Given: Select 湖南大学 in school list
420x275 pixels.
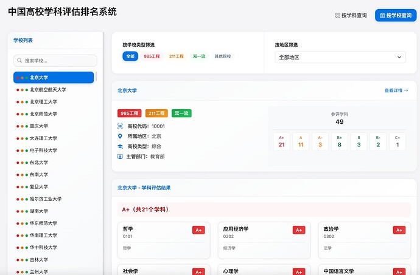Looking at the screenshot, I should pos(54,211).
